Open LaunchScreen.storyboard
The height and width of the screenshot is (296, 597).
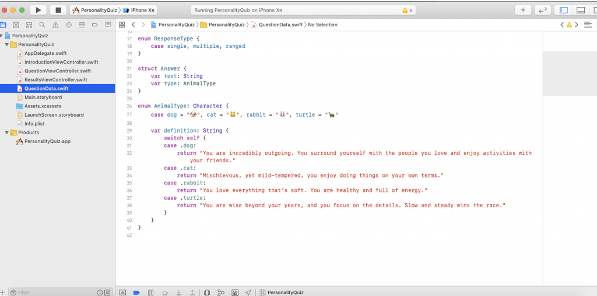[x=50, y=115]
